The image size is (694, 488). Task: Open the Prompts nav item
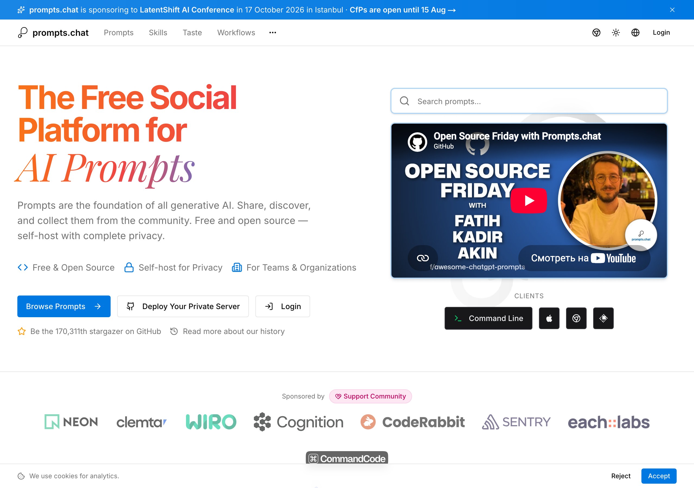pyautogui.click(x=118, y=32)
